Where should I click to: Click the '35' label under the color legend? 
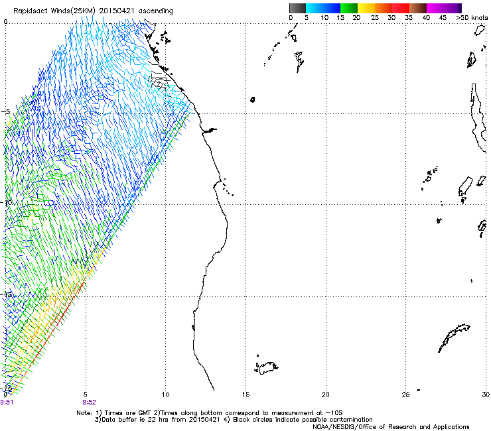(408, 18)
